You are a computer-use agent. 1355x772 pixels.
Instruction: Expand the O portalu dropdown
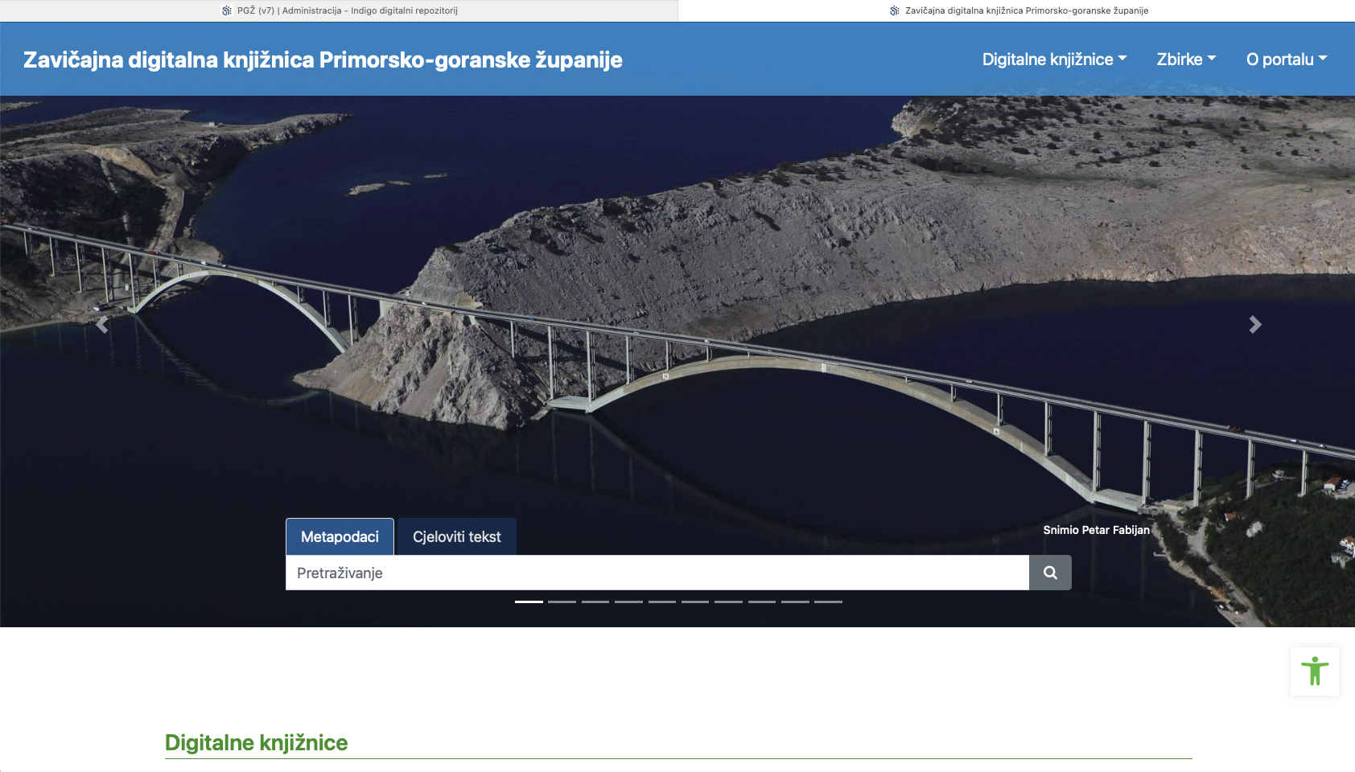(1287, 59)
